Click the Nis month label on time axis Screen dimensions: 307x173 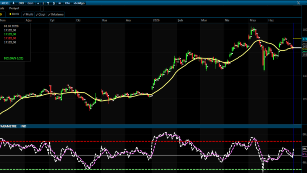tap(227, 20)
